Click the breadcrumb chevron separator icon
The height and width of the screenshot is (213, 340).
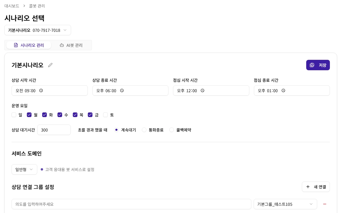24,6
